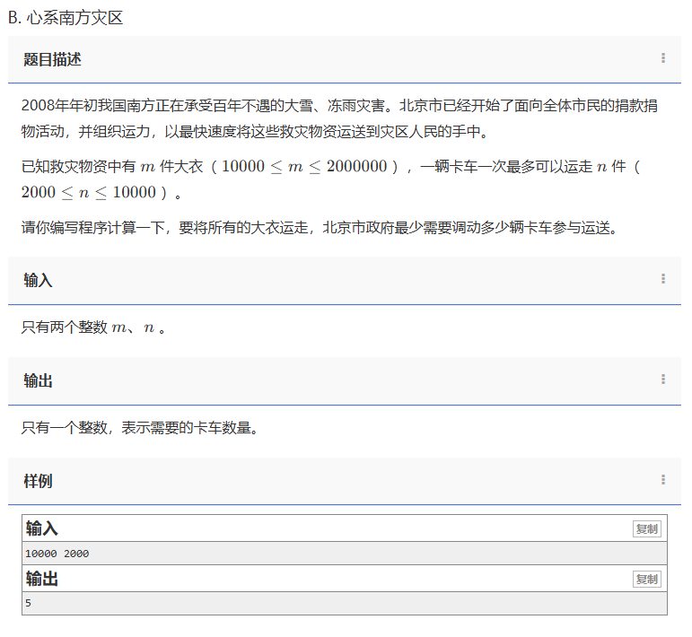The image size is (692, 637).
Task: Copy the sample input with 复制 button
Action: tap(646, 529)
